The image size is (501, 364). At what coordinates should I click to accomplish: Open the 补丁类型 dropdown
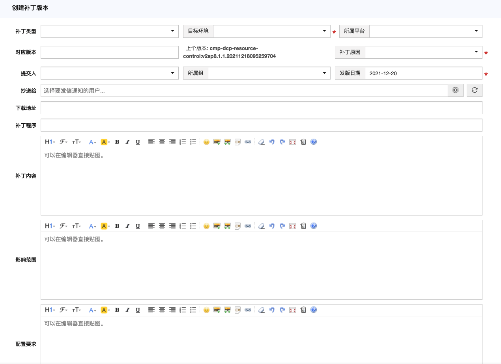click(110, 31)
